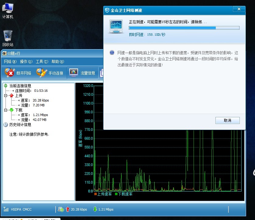Click the 注意: 统计数据仅供参考 note
The width and height of the screenshot is (255, 220).
point(29,134)
